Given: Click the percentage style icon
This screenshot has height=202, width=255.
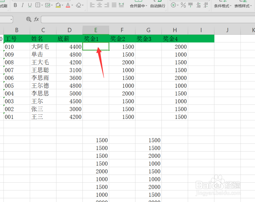Looking at the screenshot, I should click(x=183, y=5).
